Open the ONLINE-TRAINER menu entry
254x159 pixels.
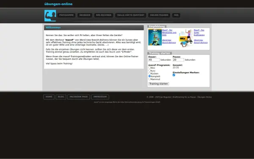coord(159,15)
